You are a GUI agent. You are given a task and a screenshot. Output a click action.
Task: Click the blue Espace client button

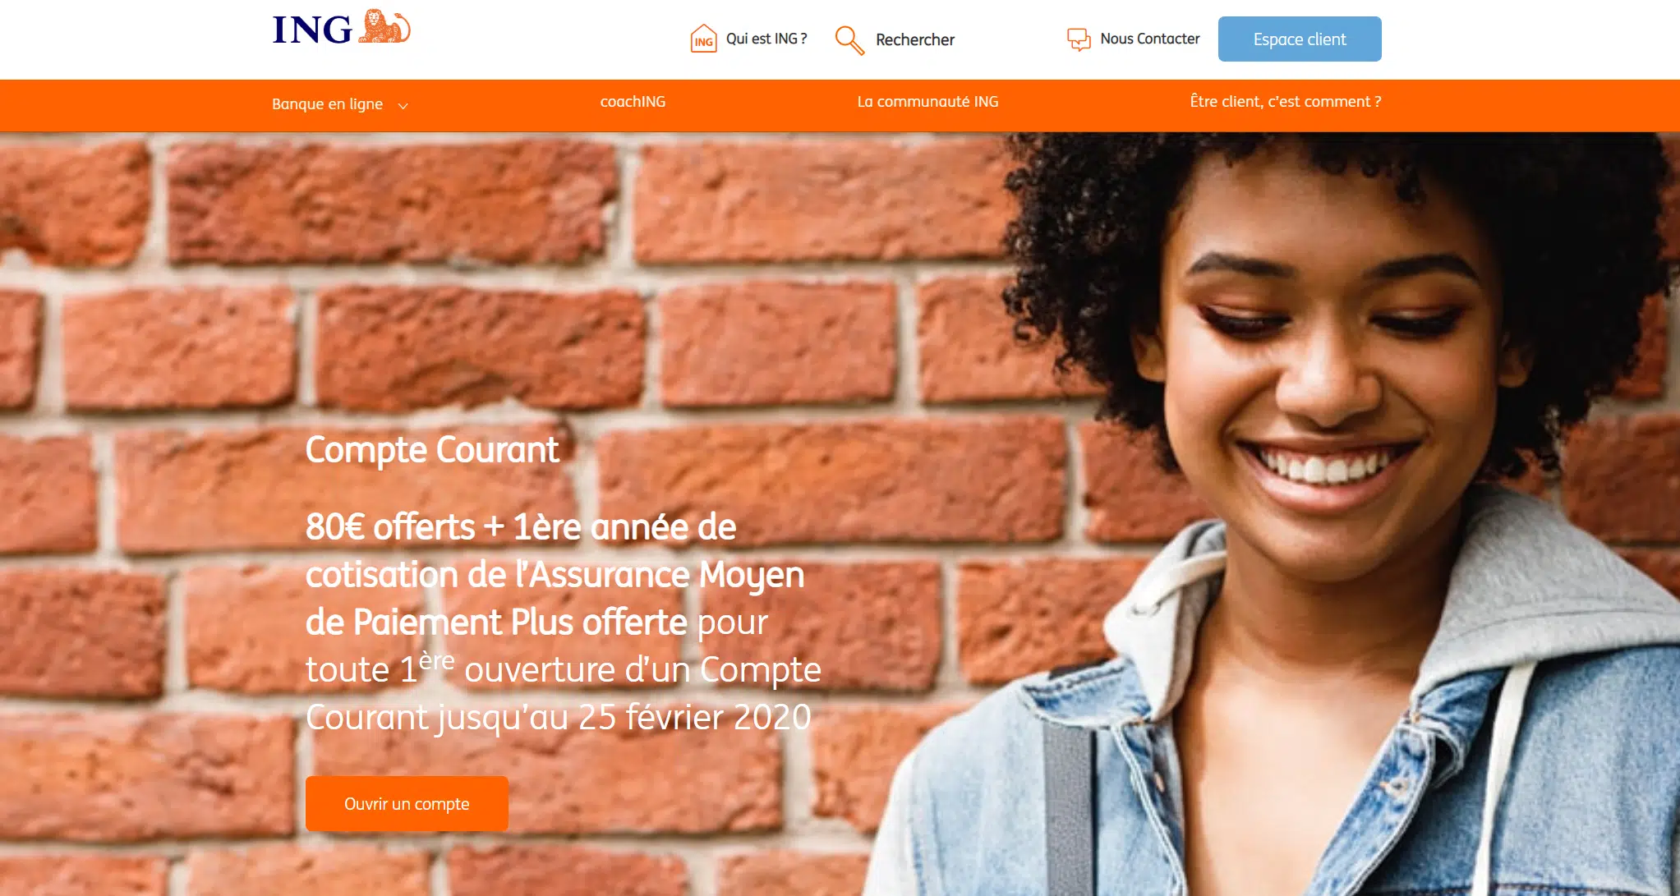coord(1300,39)
